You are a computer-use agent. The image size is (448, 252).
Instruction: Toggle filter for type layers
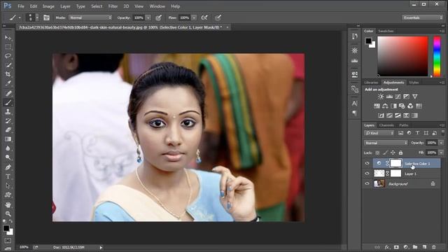click(x=417, y=133)
